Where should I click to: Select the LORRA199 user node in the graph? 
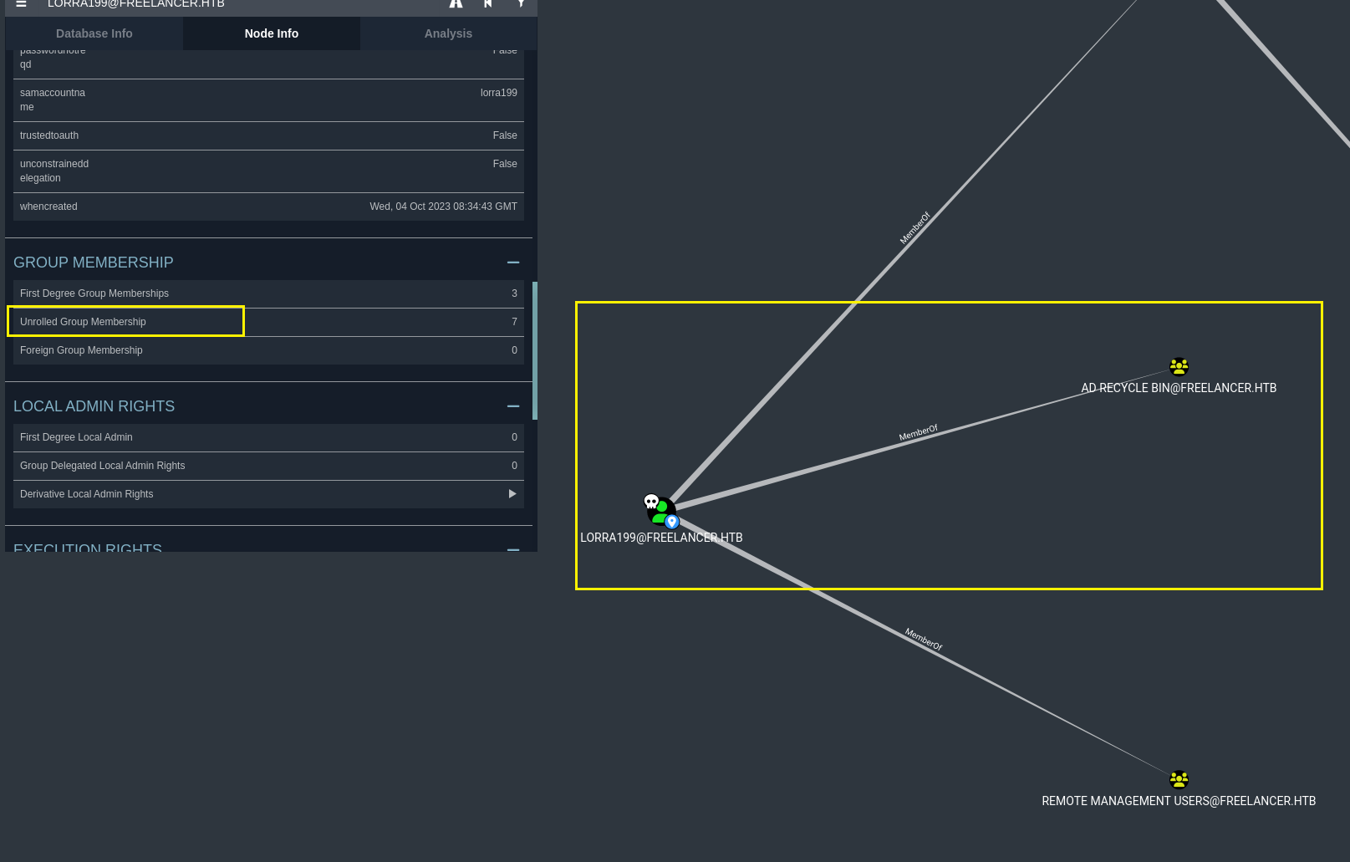(660, 510)
